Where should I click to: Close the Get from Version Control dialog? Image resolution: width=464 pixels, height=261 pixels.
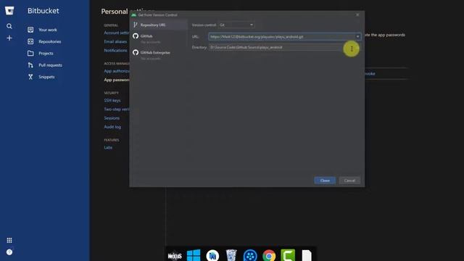tap(357, 14)
